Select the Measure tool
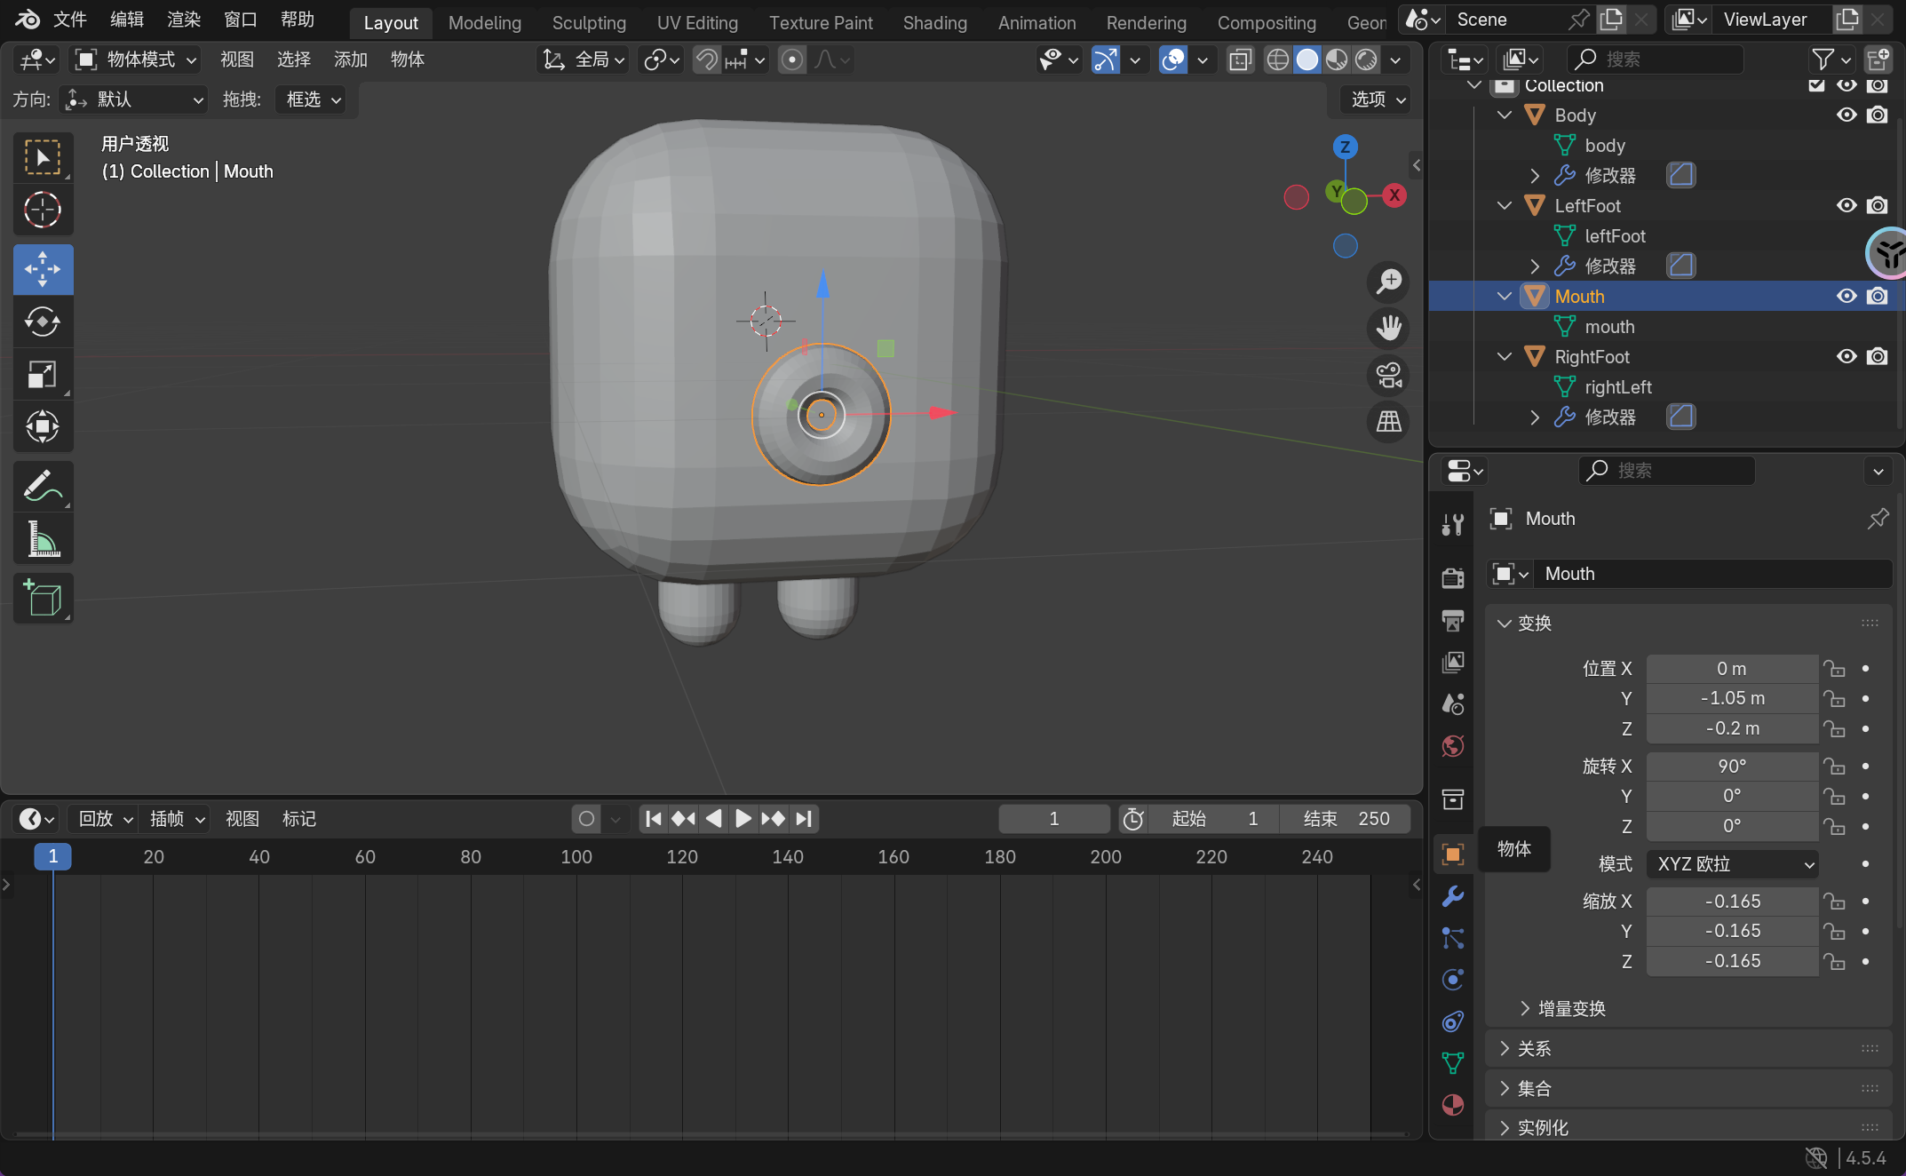The width and height of the screenshot is (1906, 1176). coord(43,539)
